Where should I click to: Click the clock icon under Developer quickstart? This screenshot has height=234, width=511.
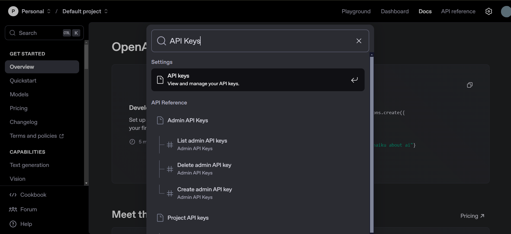(x=132, y=142)
